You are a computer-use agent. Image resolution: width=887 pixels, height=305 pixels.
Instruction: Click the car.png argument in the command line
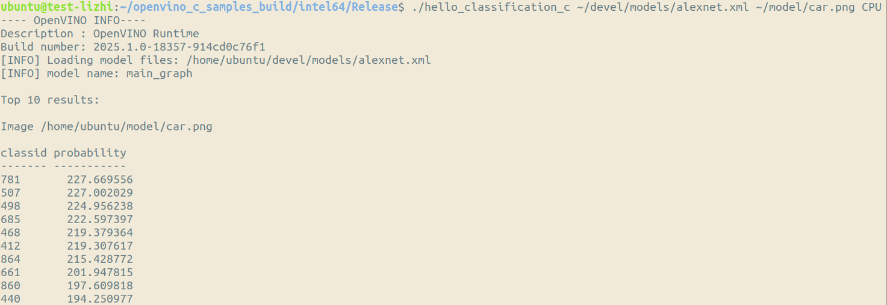(x=834, y=7)
